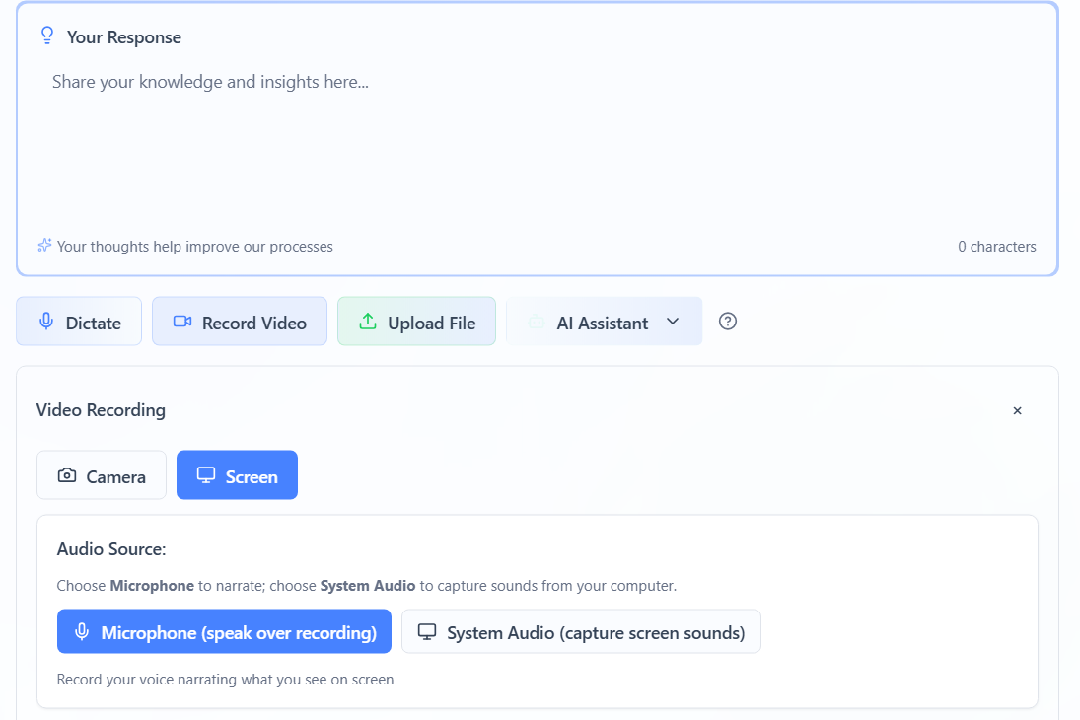The height and width of the screenshot is (720, 1080).
Task: Enable Microphone to speak over recording
Action: coord(224,631)
